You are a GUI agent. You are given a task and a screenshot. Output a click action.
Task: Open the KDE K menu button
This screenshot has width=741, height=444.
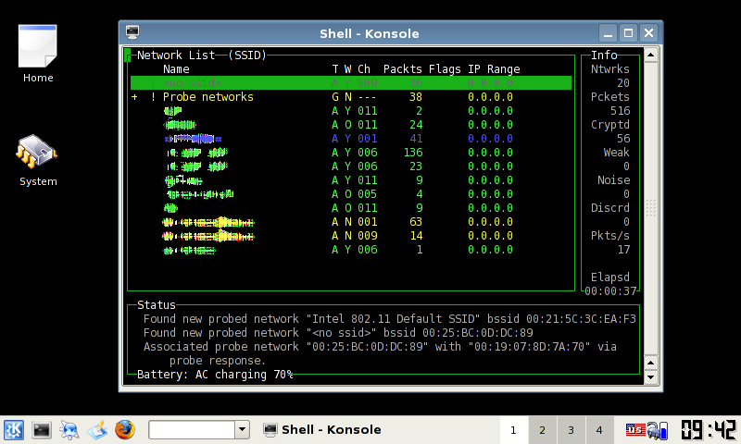point(14,430)
